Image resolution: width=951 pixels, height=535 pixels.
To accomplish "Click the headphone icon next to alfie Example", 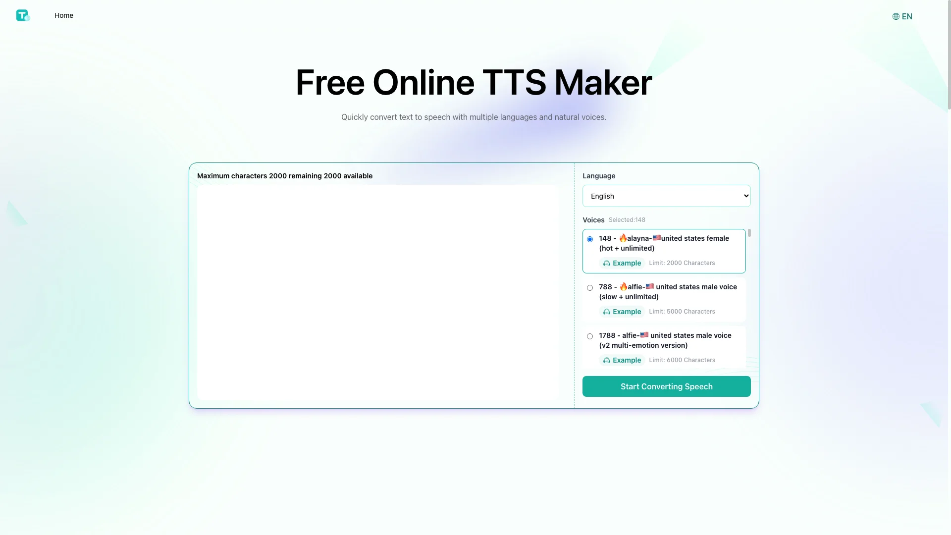I will tap(606, 311).
